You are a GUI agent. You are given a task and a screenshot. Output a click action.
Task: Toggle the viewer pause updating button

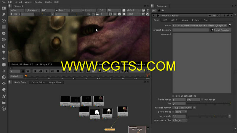click(124, 14)
